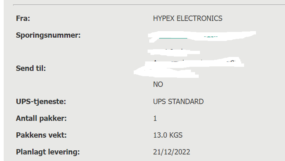Click the HYPEX ELECTRONICS sender name
The image size is (285, 161).
[x=188, y=18]
